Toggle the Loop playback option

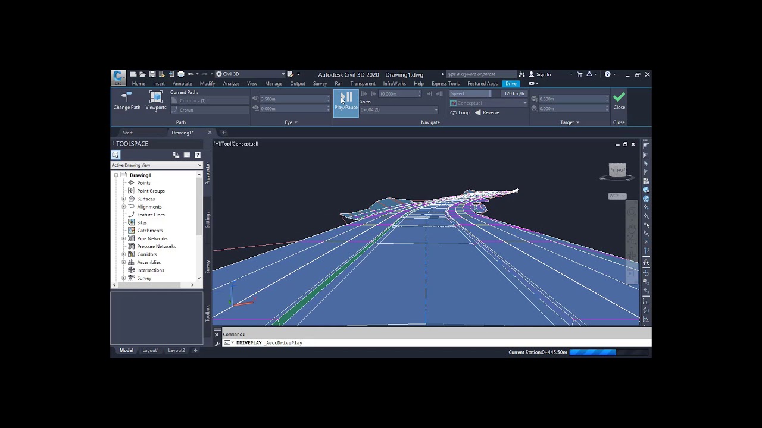tap(460, 112)
